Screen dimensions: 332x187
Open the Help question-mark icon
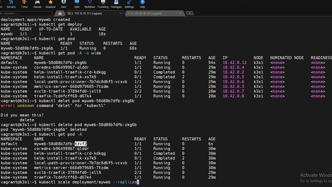(x=142, y=4)
